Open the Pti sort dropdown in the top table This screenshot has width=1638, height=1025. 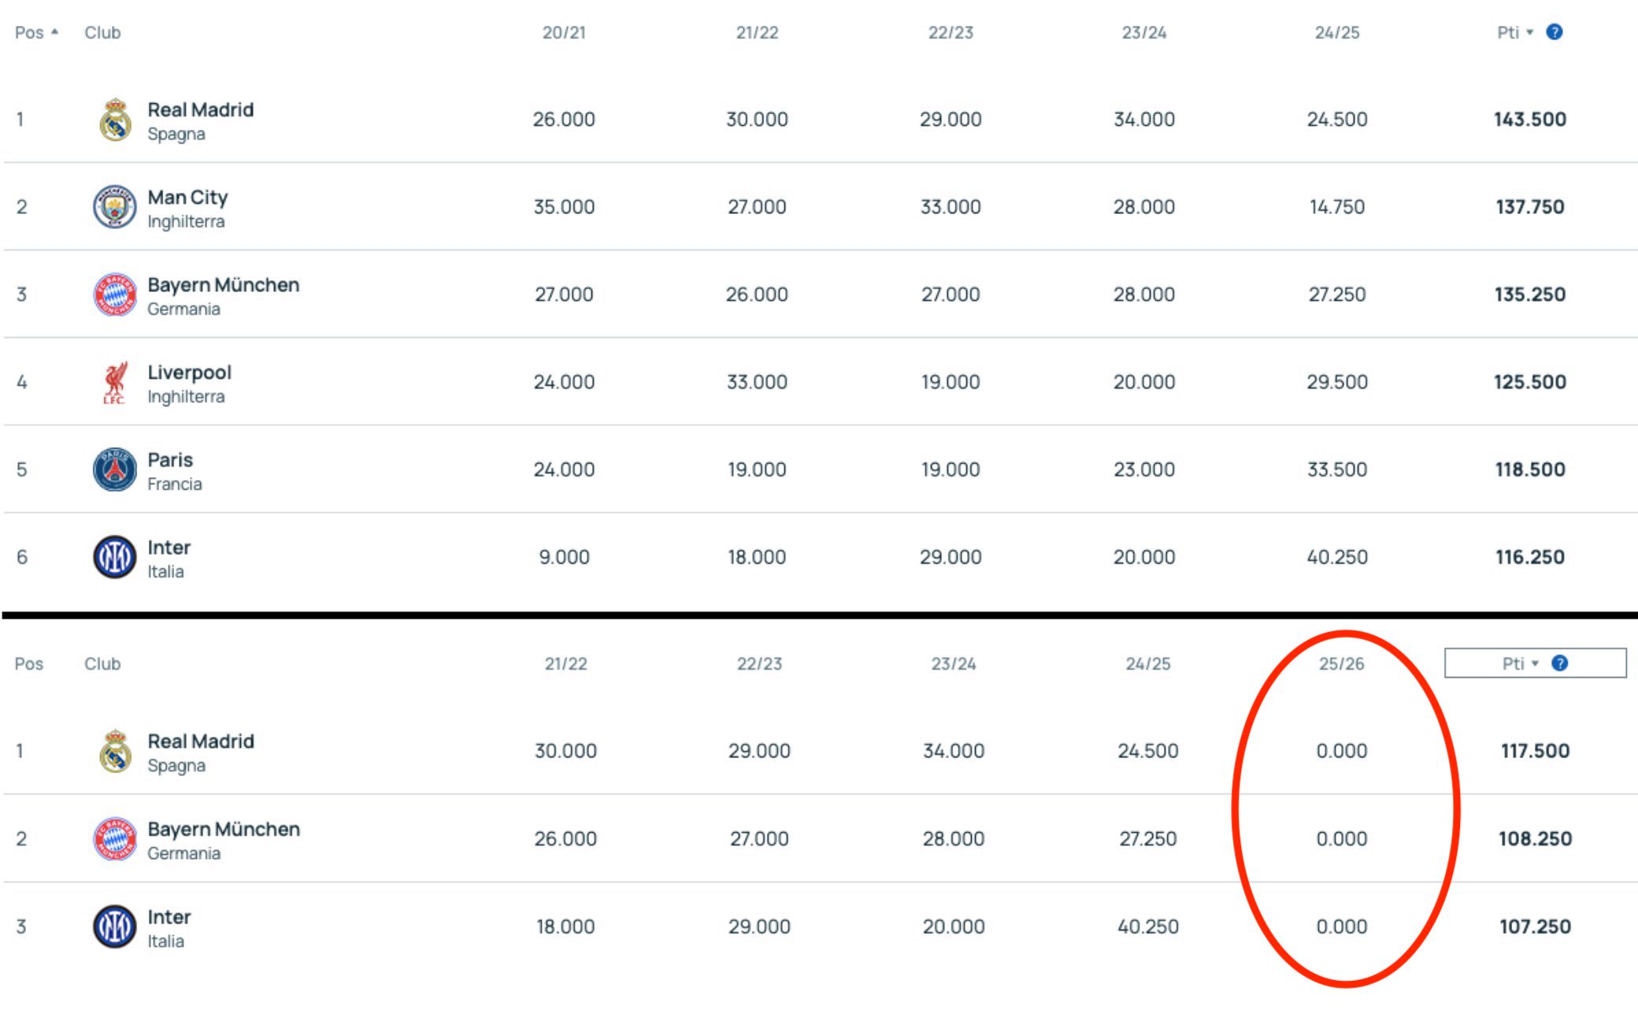1529,32
